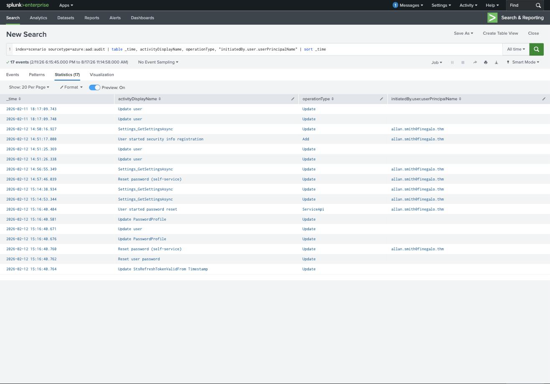This screenshot has height=384, width=550.
Task: Print the search results
Action: (486, 62)
